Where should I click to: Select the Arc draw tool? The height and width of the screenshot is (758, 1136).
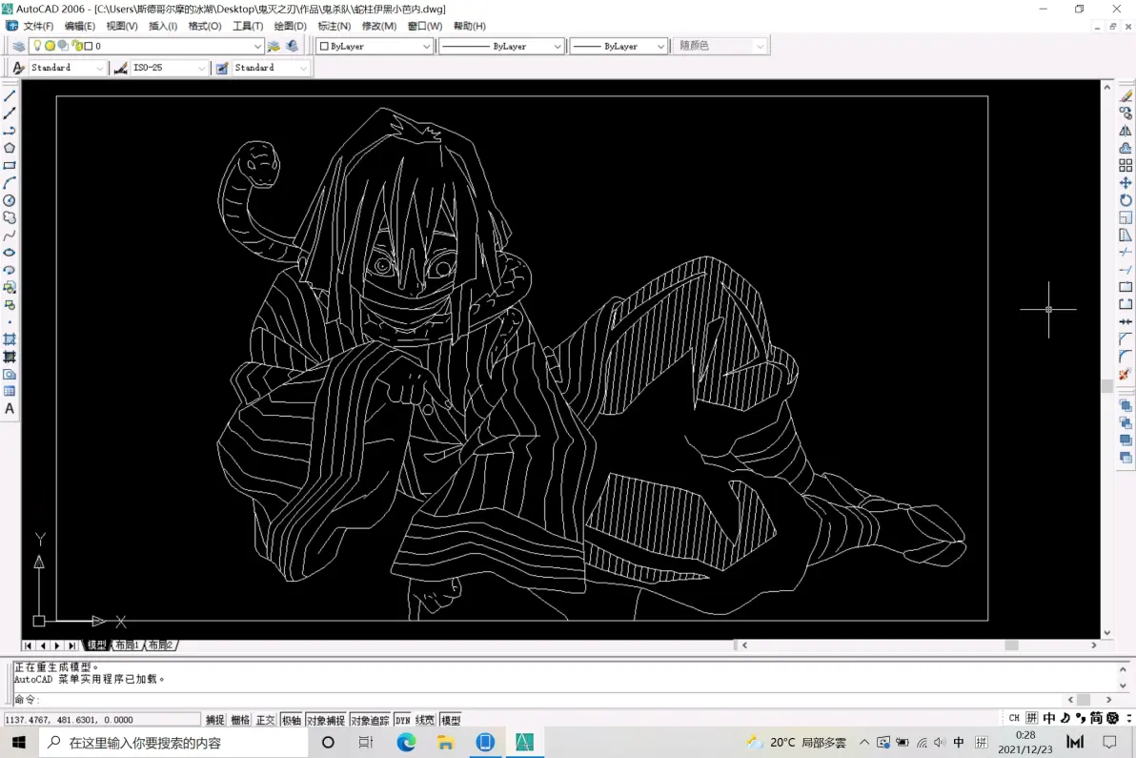10,183
